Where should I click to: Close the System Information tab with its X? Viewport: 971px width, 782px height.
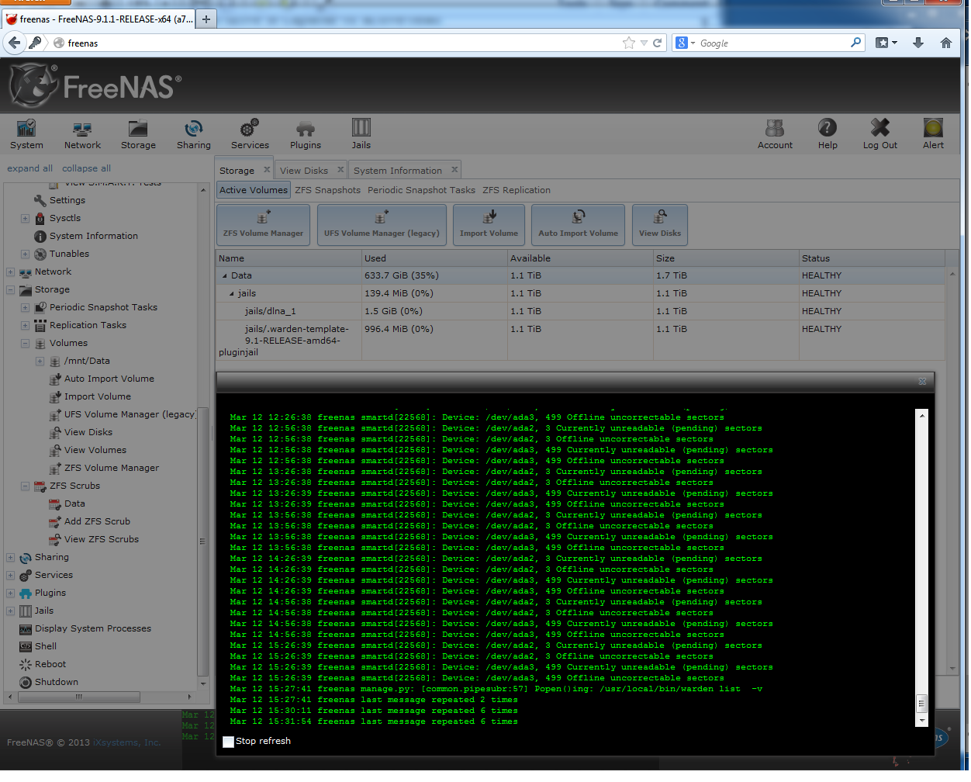point(454,170)
